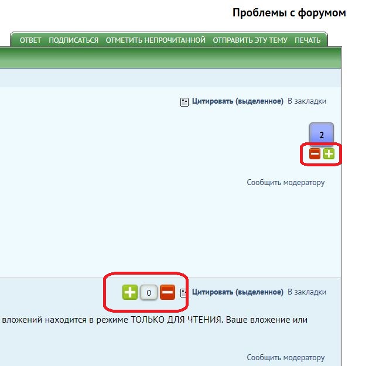The width and height of the screenshot is (369, 366).
Task: Open the ПЕЧАТЬ tab to print the topic
Action: (307, 40)
